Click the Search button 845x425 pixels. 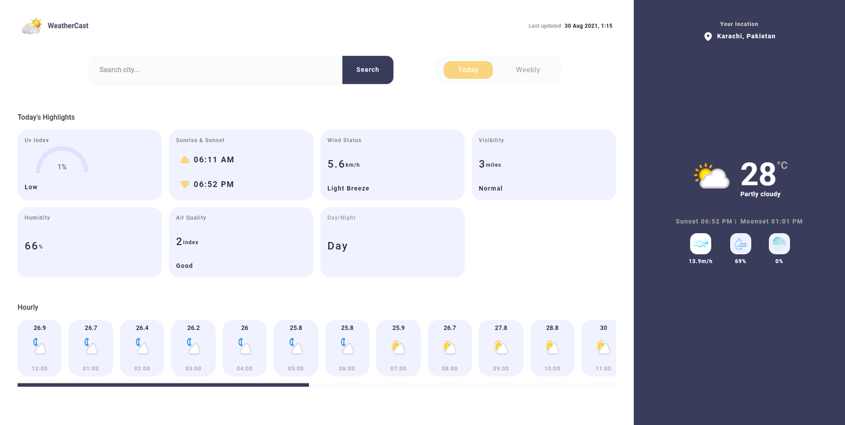click(368, 70)
